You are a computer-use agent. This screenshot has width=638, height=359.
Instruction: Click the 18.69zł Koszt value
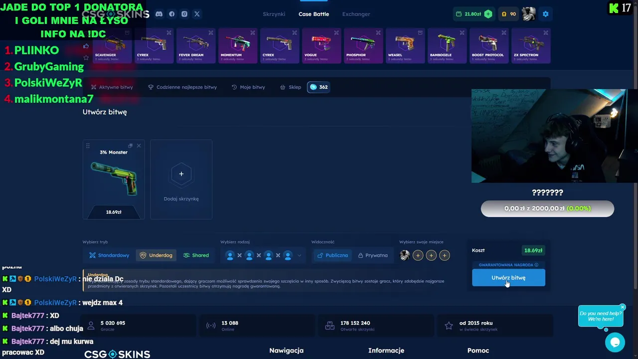[x=533, y=250]
